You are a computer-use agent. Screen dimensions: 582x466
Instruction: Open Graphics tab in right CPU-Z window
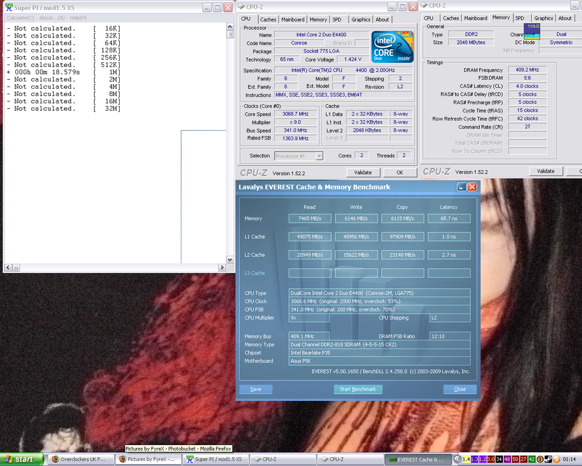coord(543,18)
